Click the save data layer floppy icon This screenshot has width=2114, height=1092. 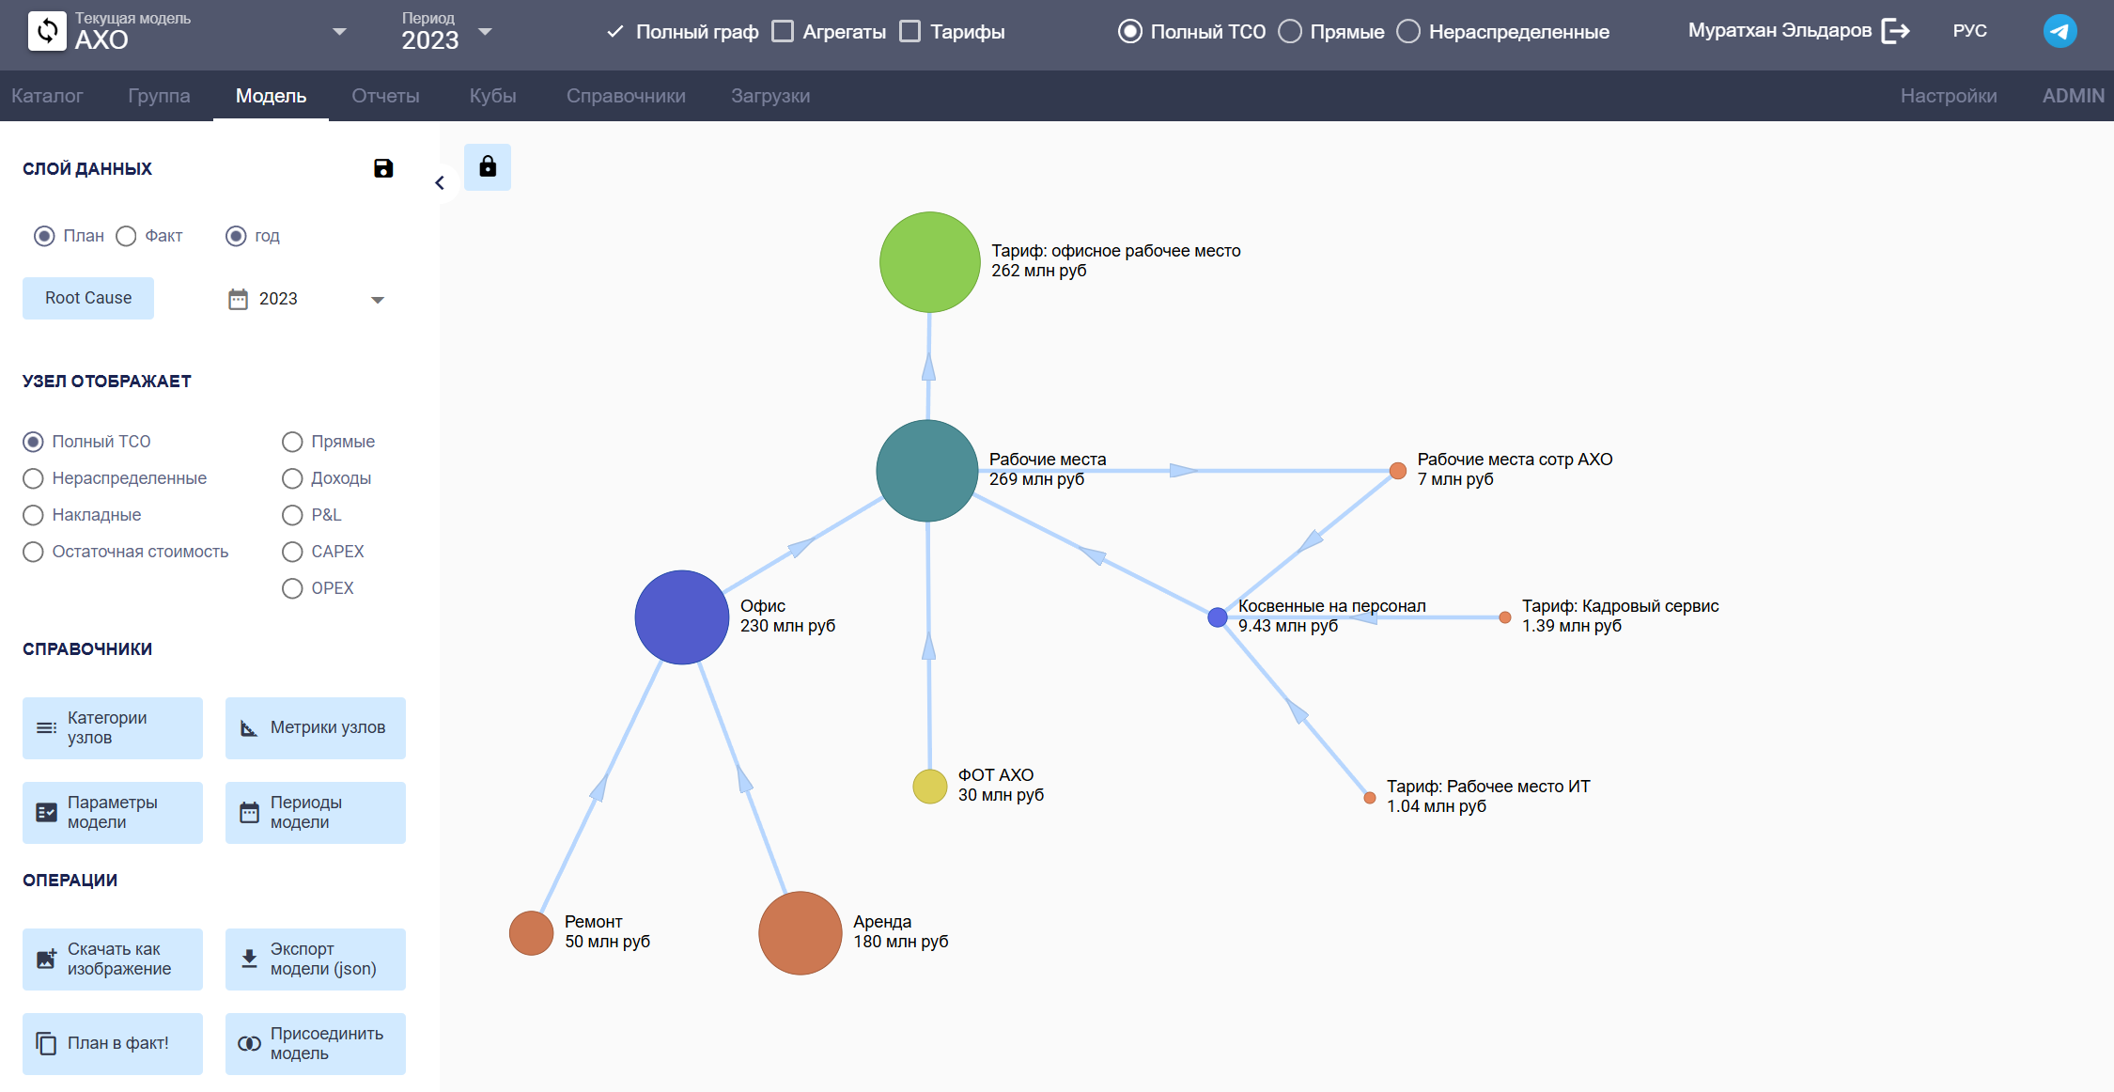pyautogui.click(x=383, y=168)
